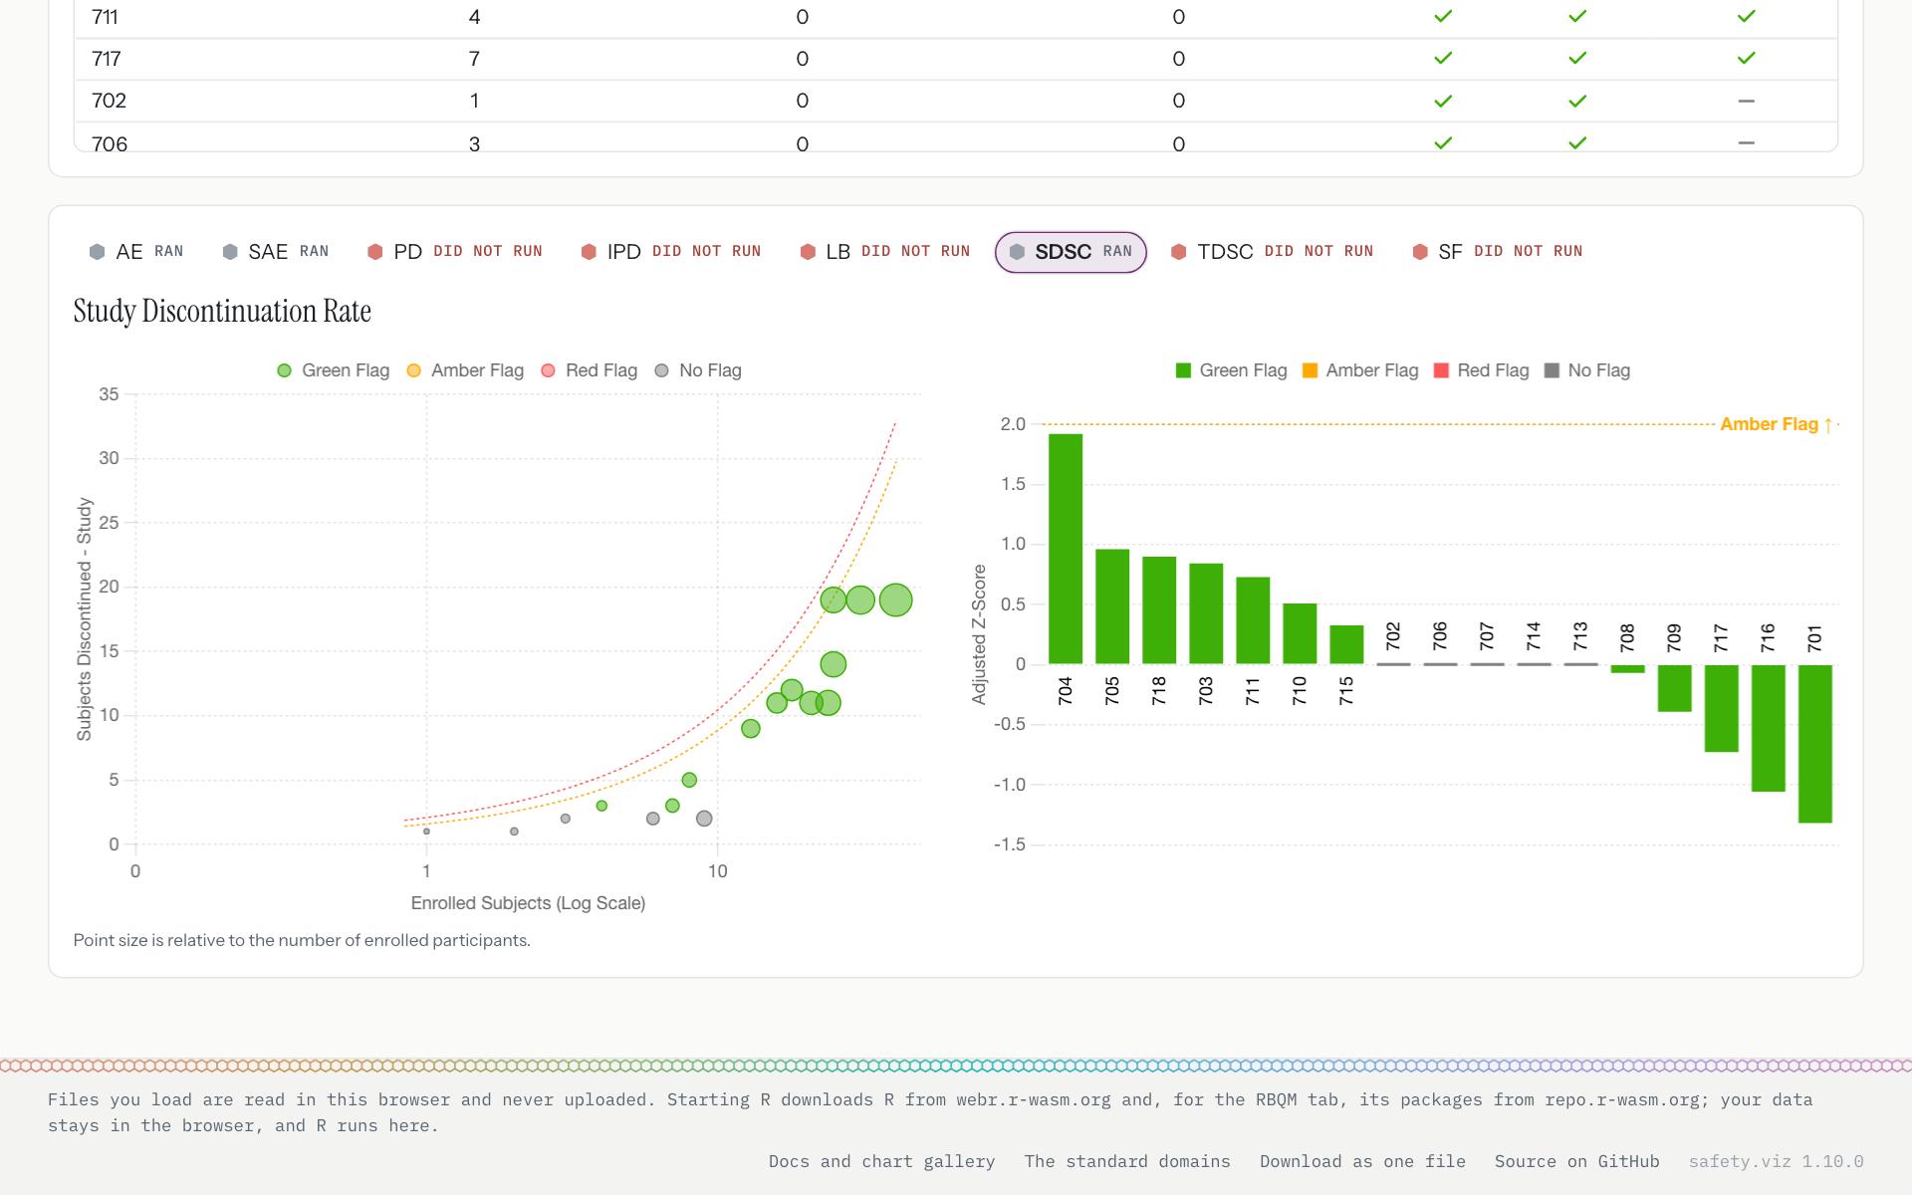Click the LB tab red hexagon icon
Image resolution: width=1912 pixels, height=1195 pixels.
coord(808,252)
